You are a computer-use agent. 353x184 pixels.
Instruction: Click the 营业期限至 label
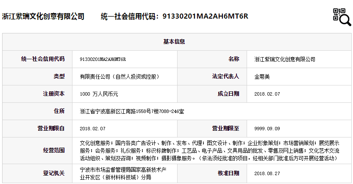click(x=225, y=128)
